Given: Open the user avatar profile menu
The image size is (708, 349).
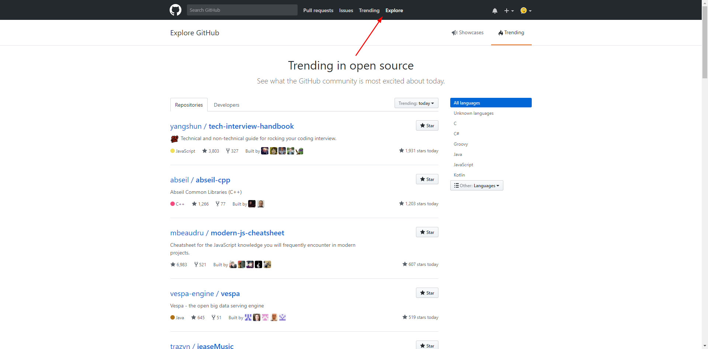Looking at the screenshot, I should pyautogui.click(x=526, y=11).
